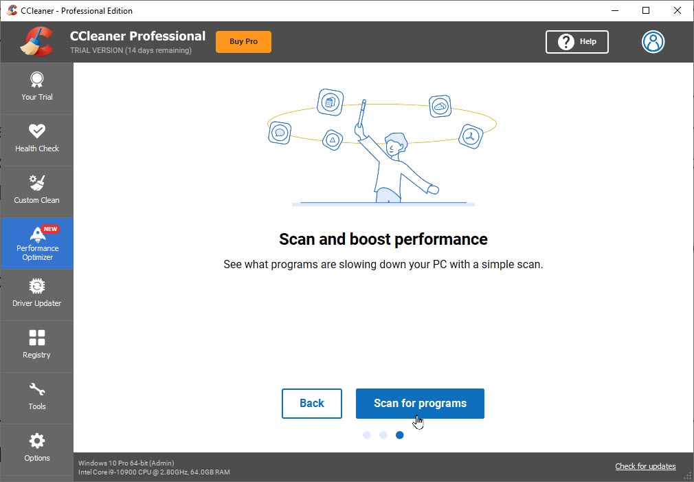Open the Driver Updater
The height and width of the screenshot is (482, 694).
click(36, 294)
